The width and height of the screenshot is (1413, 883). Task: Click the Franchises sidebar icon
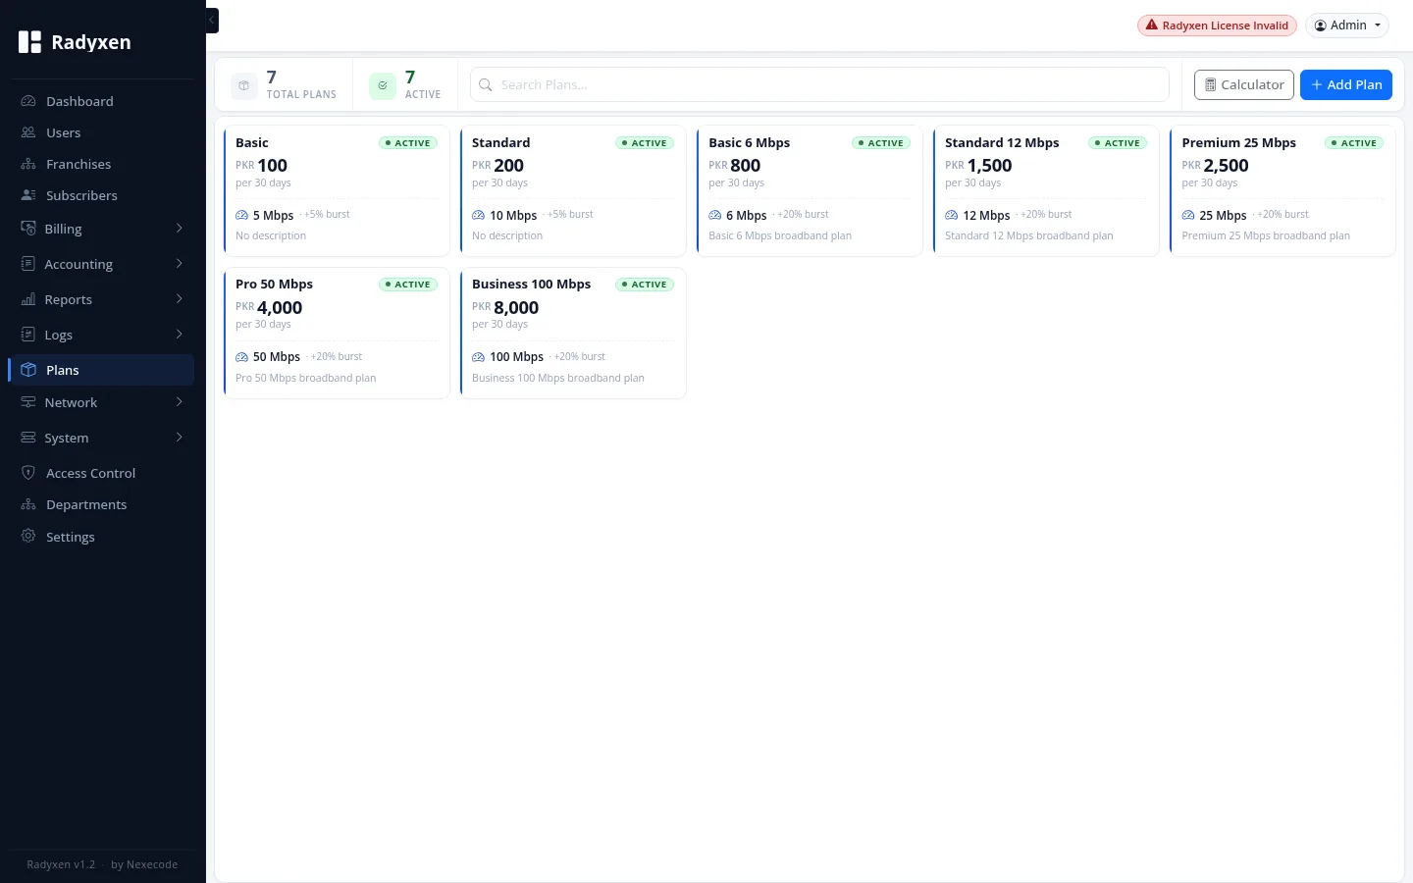pyautogui.click(x=28, y=164)
